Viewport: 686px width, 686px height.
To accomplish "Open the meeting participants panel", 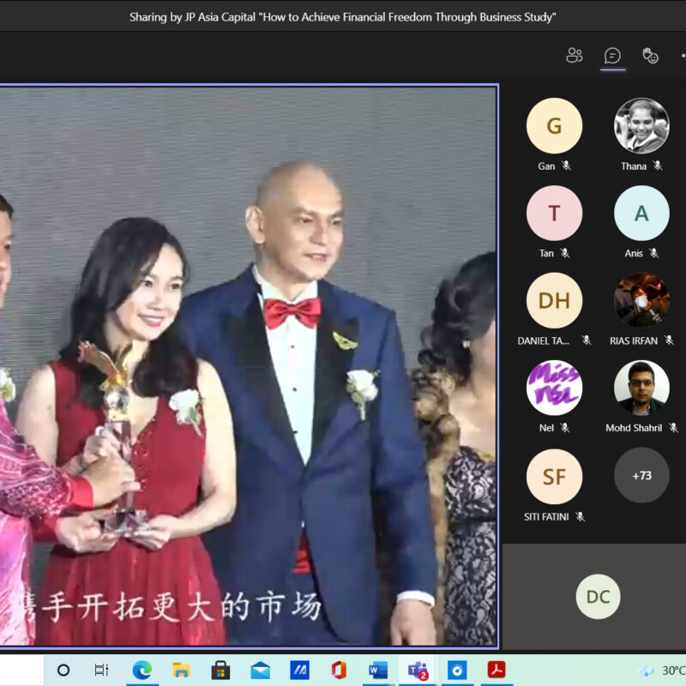I will click(574, 56).
